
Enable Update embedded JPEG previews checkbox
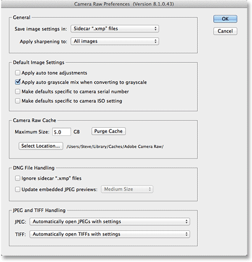point(17,189)
